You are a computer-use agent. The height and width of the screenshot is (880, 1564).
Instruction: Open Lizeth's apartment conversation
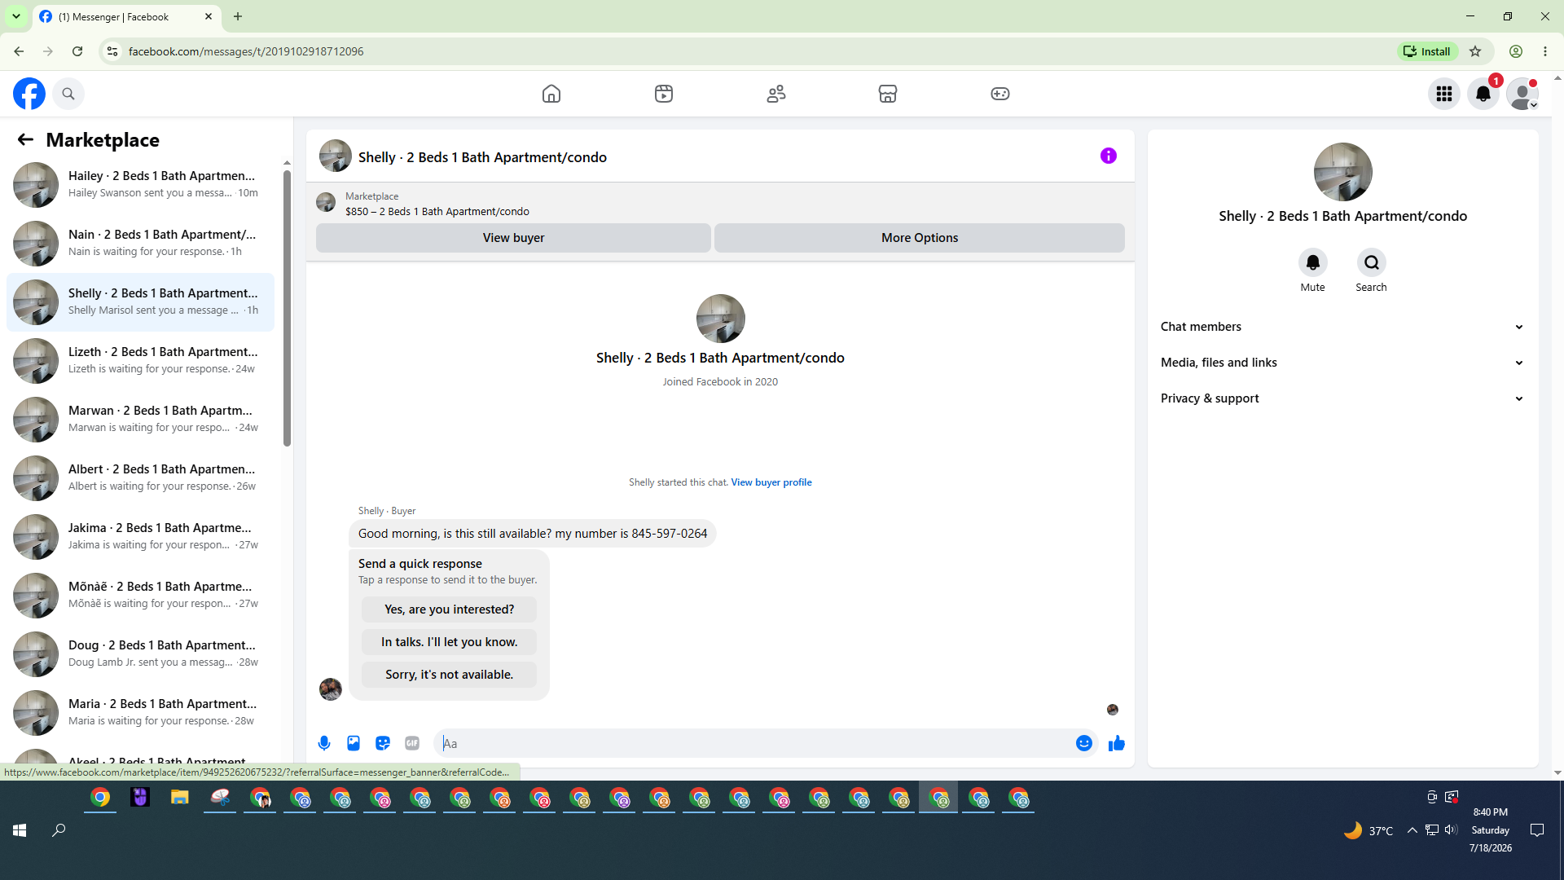coord(140,361)
